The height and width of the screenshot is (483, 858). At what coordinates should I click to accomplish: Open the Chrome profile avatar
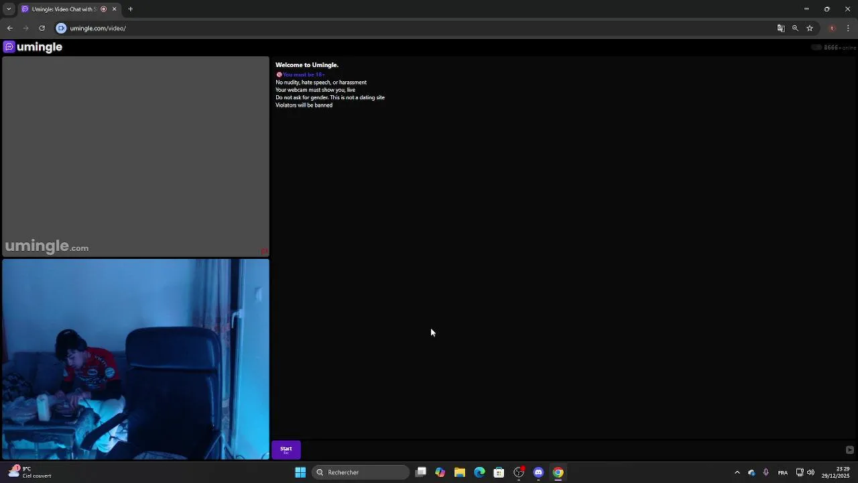coord(832,28)
